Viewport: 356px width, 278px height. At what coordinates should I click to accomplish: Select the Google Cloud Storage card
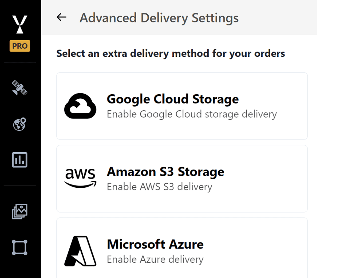(182, 106)
